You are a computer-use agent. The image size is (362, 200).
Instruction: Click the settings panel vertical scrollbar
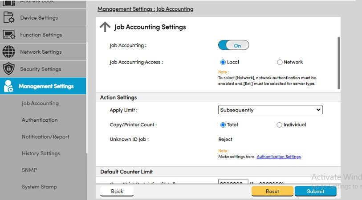[339, 63]
